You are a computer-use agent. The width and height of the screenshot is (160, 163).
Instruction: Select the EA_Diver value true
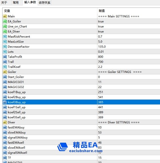(x=101, y=32)
